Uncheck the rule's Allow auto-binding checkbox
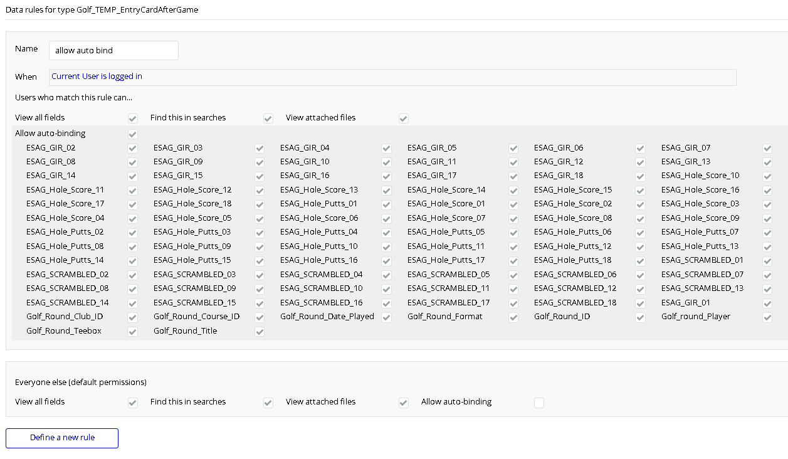788x459 pixels. 133,134
